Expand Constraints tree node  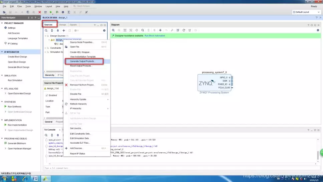45,48
